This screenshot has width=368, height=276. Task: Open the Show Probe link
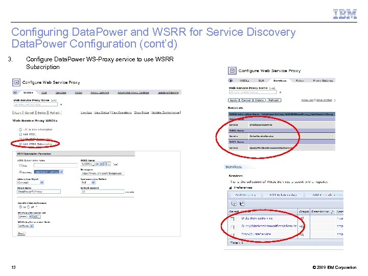tap(142, 112)
